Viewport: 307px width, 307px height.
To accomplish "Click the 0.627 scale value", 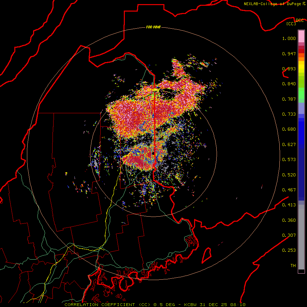I will point(289,145).
